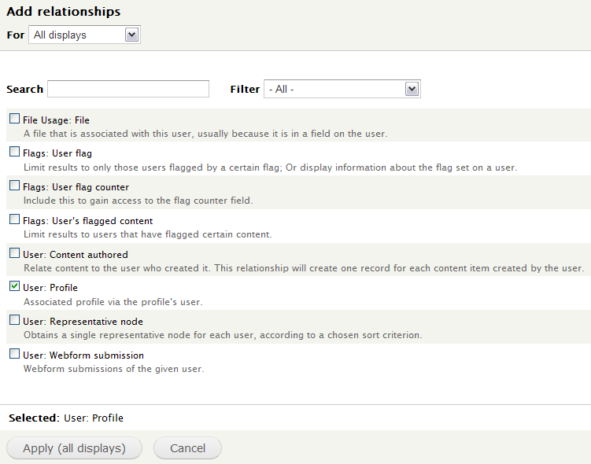Open the For displays dropdown arrow

pyautogui.click(x=132, y=35)
